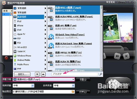
Task: Click the Wii and DS icon
Action: (15, 47)
